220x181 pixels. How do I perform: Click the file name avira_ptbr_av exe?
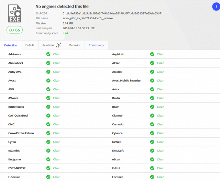(88, 18)
